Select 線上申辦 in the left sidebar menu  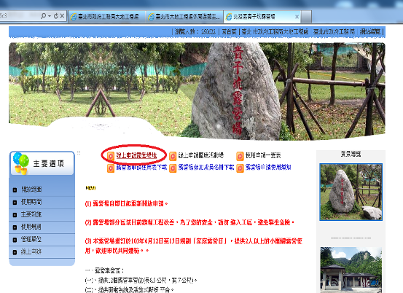[x=42, y=252]
